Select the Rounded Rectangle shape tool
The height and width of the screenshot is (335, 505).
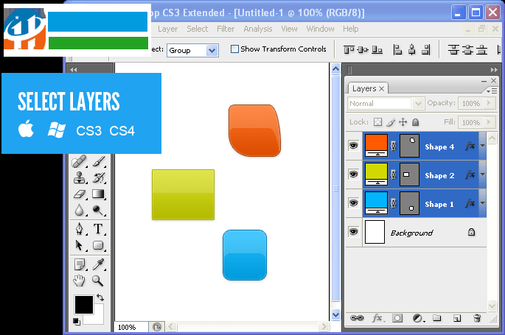point(98,245)
